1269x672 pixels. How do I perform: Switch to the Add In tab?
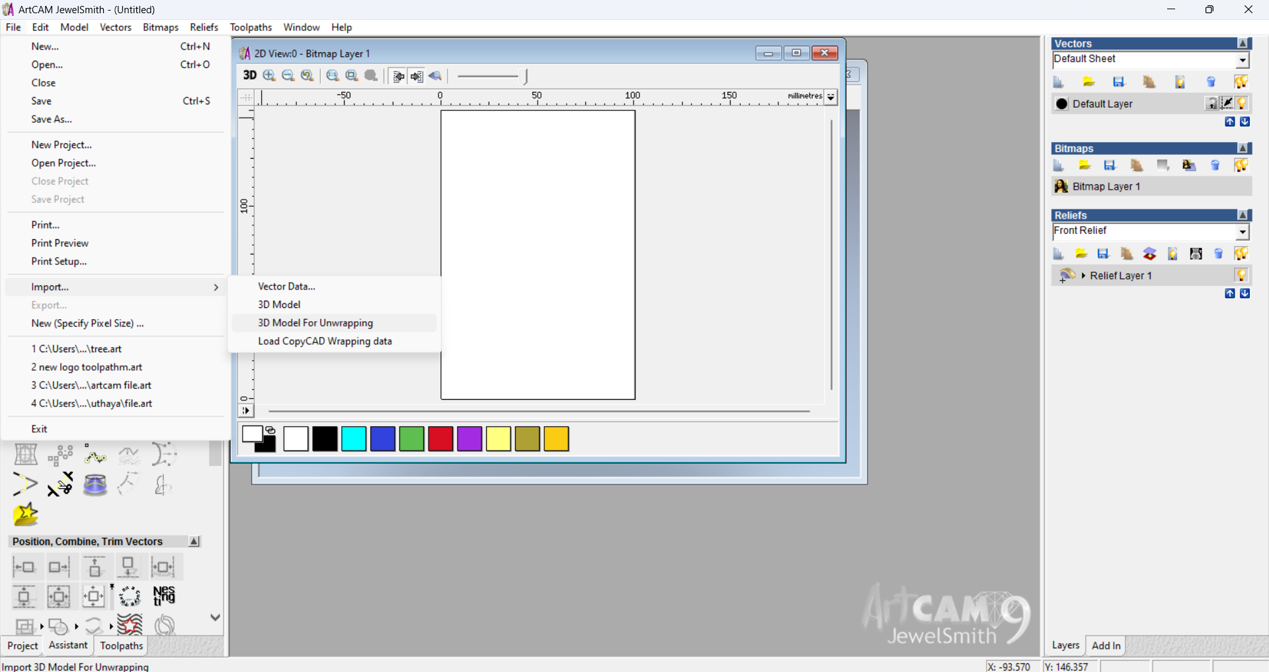point(1106,646)
